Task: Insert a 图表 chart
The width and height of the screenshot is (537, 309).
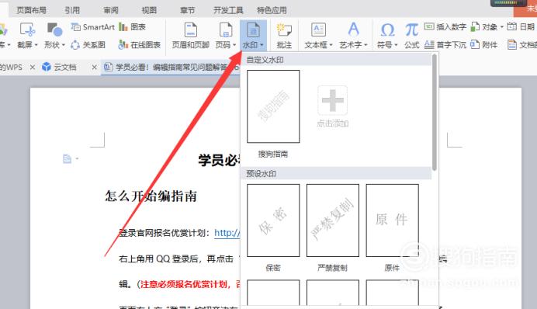Action: pyautogui.click(x=132, y=26)
